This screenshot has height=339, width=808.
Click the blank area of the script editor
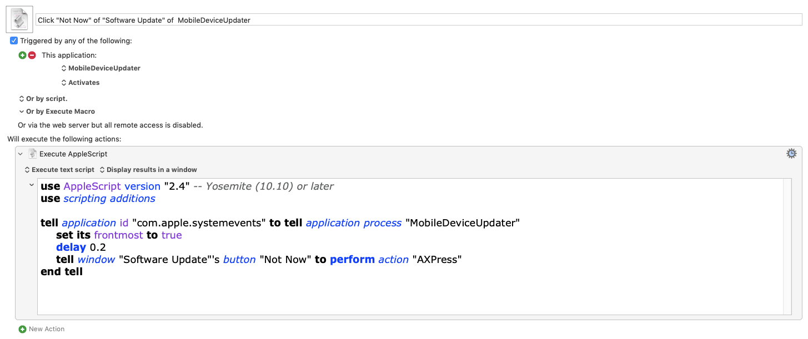click(389, 297)
